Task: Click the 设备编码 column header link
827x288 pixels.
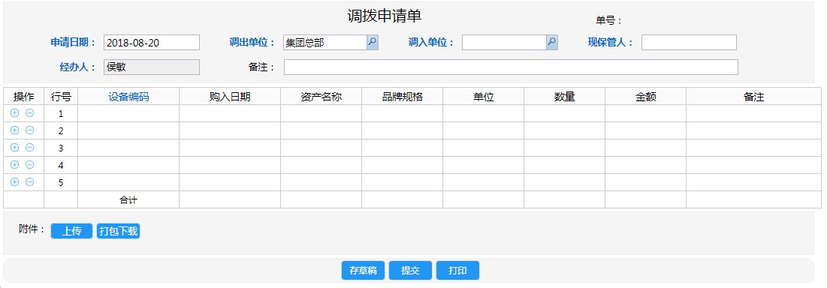Action: (128, 97)
